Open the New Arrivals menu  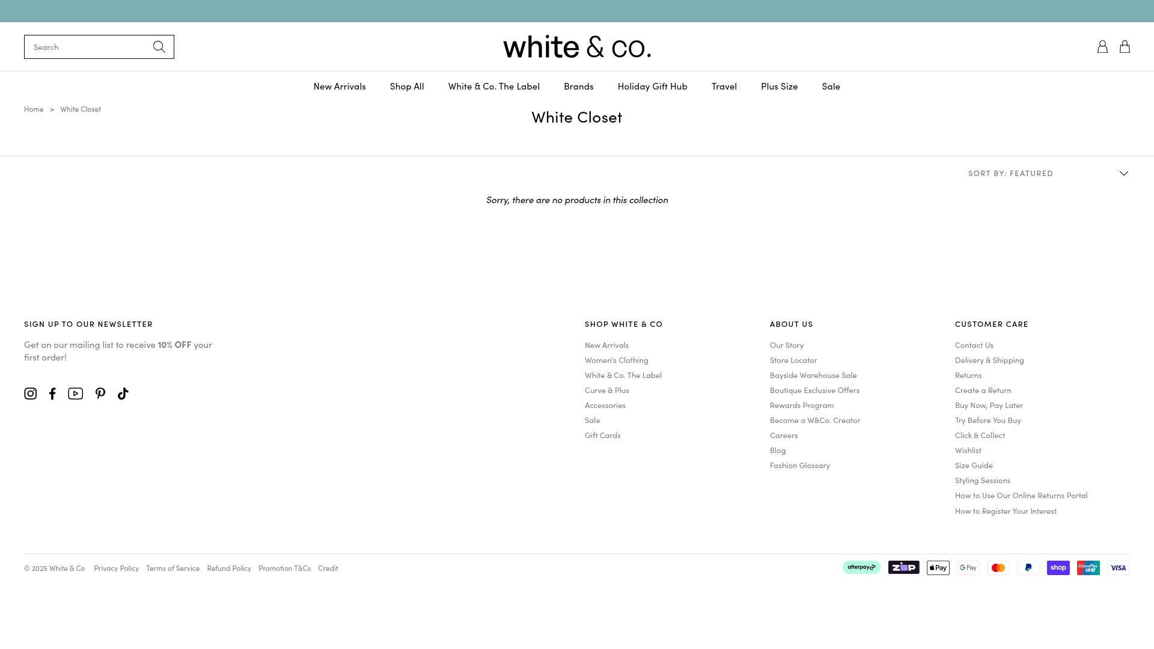pos(340,87)
